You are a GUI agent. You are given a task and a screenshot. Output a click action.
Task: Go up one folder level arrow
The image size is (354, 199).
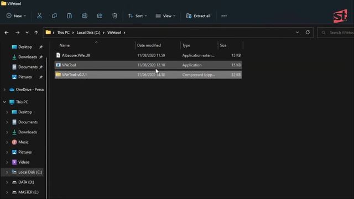click(x=36, y=33)
